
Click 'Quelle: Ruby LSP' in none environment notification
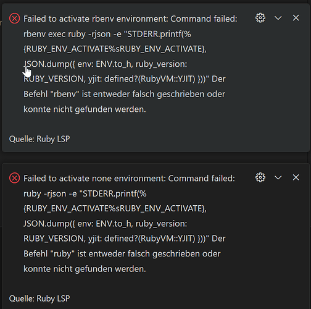click(x=39, y=298)
